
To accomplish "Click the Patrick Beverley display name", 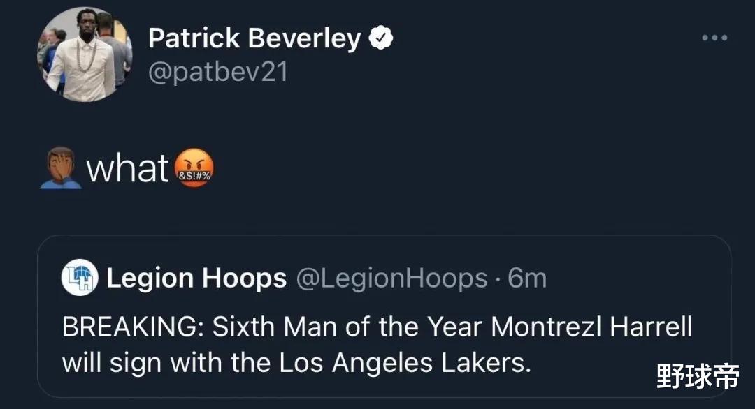I will (x=254, y=39).
